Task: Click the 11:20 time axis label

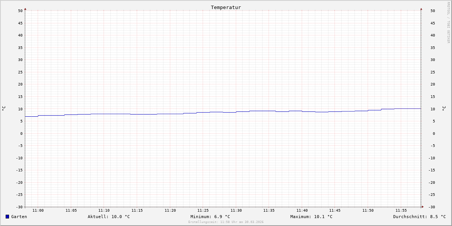Action: (170, 211)
